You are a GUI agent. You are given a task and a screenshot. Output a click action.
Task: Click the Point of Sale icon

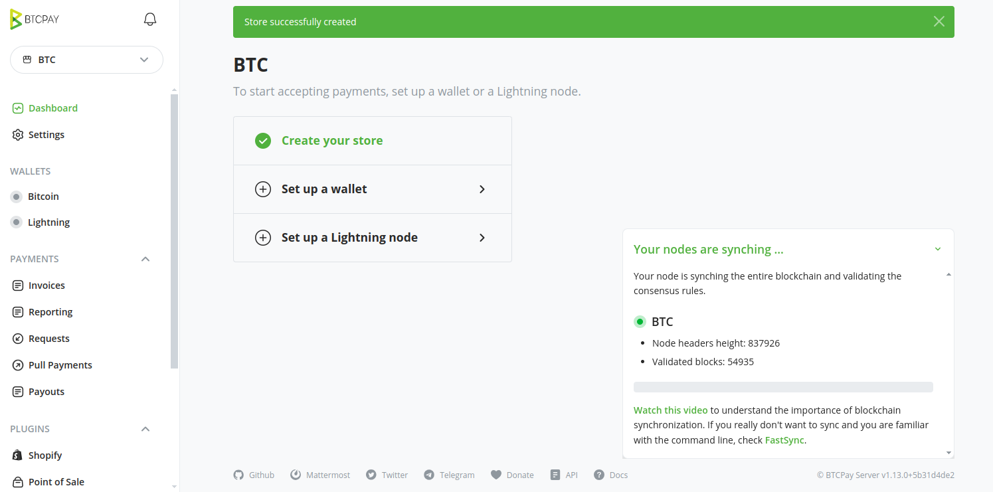18,482
